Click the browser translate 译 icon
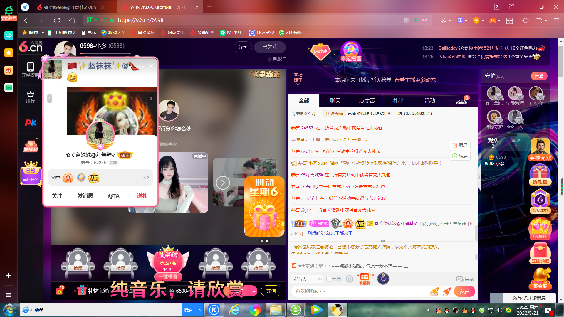This screenshot has height=317, width=564. tap(460, 21)
